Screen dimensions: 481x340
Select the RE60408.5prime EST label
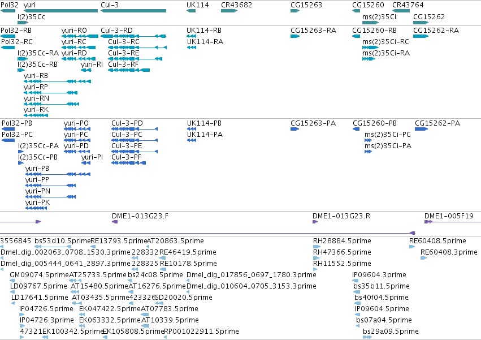[x=437, y=241]
